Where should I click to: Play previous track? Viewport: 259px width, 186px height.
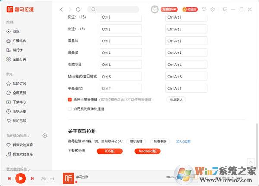tap(9, 178)
